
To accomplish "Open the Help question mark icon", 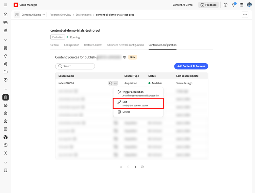I will pyautogui.click(x=225, y=5).
